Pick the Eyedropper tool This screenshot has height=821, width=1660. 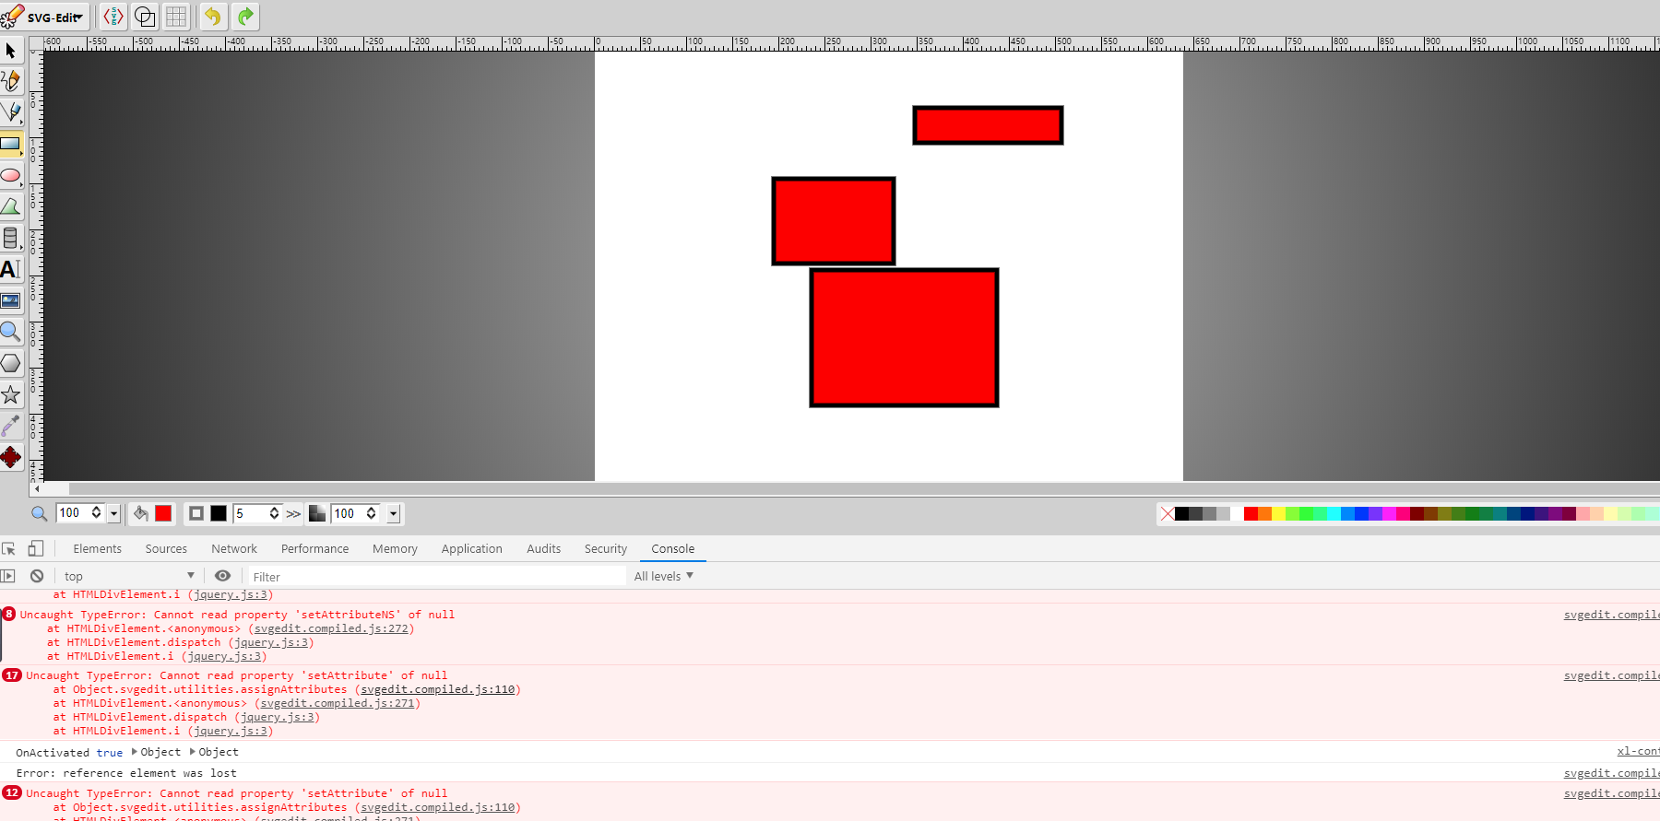coord(11,426)
